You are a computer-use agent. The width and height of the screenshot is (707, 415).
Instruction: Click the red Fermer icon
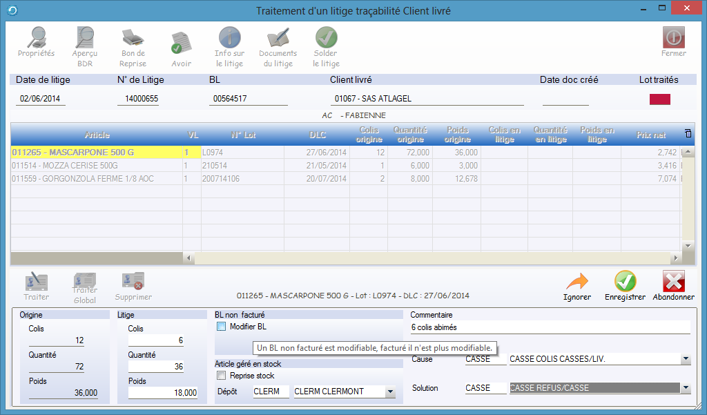(673, 37)
